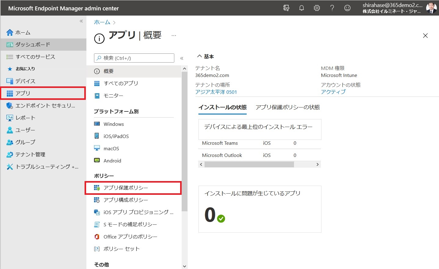This screenshot has height=269, width=439.
Task: Click the install errors horizontal scrollbar thumb
Action: click(x=249, y=165)
